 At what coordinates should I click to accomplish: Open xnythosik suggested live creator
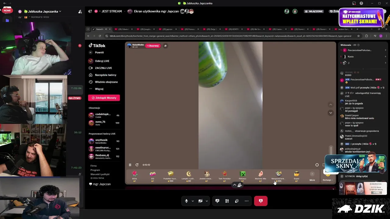click(104, 141)
